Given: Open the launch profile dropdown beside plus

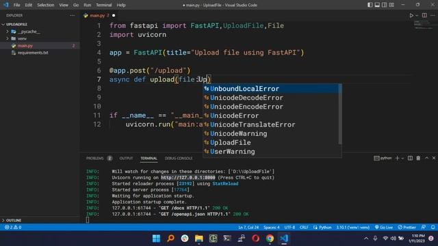Looking at the screenshot, I should click(x=402, y=158).
